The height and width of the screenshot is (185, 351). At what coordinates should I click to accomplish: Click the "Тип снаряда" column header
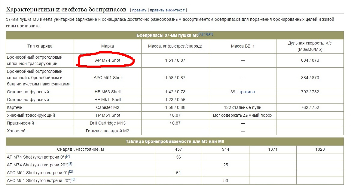coord(40,46)
